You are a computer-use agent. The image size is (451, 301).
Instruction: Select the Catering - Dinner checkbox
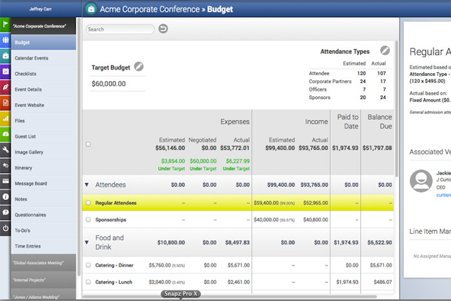pyautogui.click(x=88, y=265)
